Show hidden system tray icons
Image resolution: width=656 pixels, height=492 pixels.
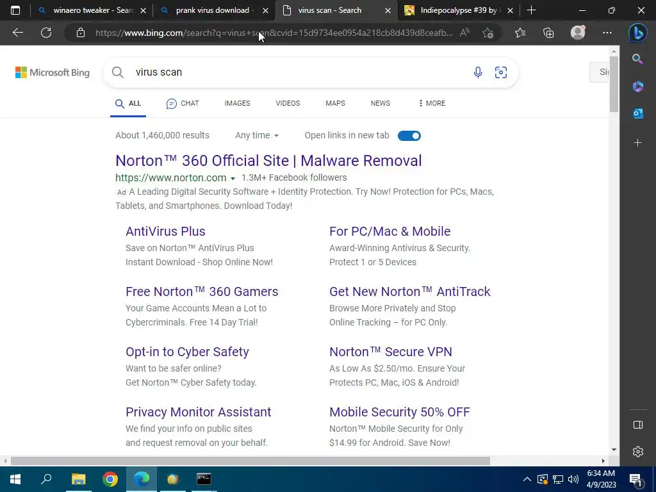point(527,479)
